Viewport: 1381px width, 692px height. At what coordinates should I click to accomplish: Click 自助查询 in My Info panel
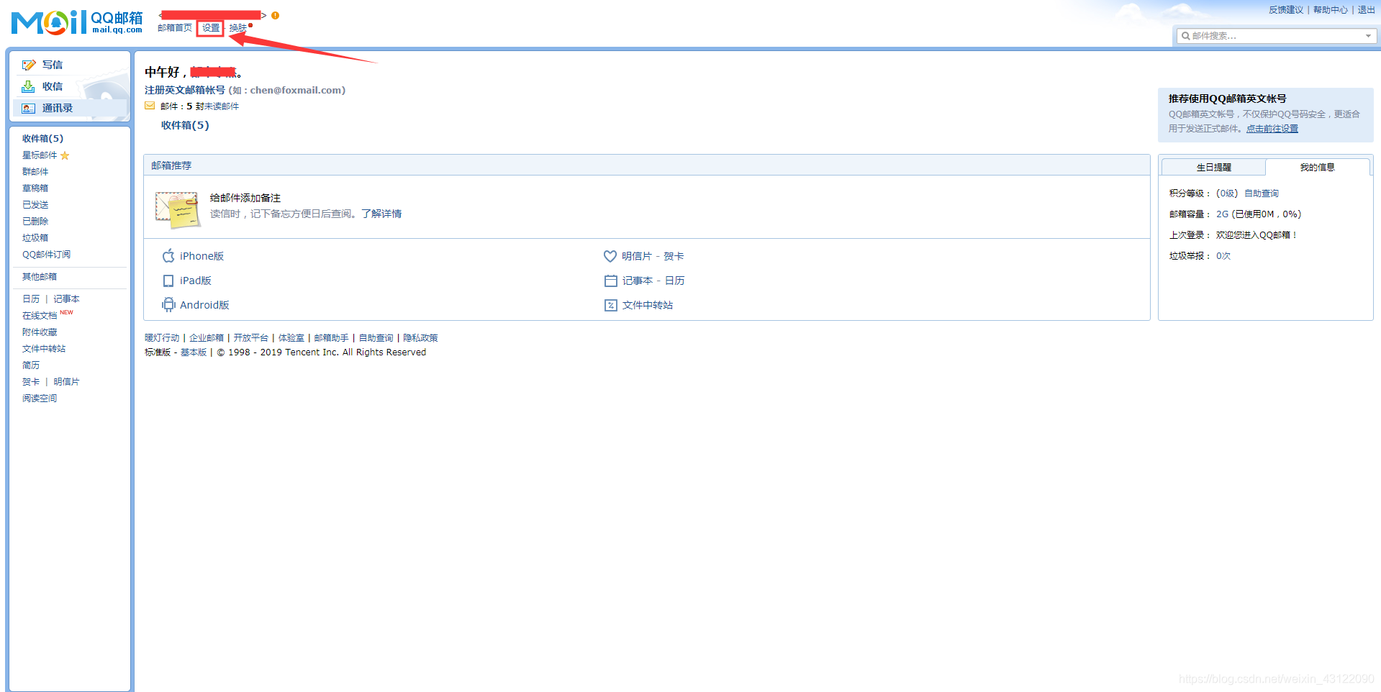[1262, 194]
